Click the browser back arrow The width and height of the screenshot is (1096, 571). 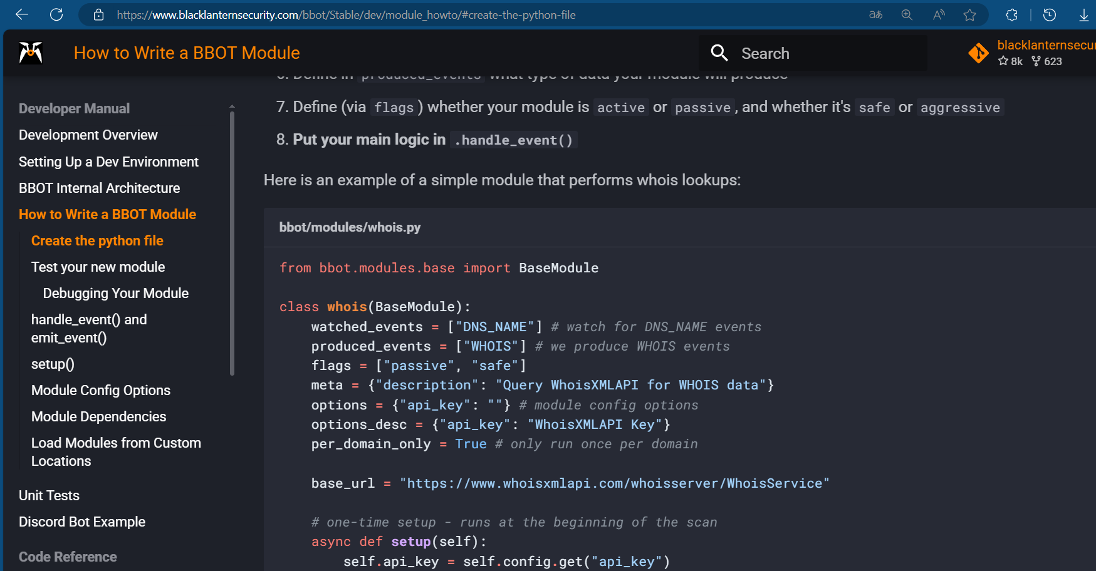(x=22, y=14)
